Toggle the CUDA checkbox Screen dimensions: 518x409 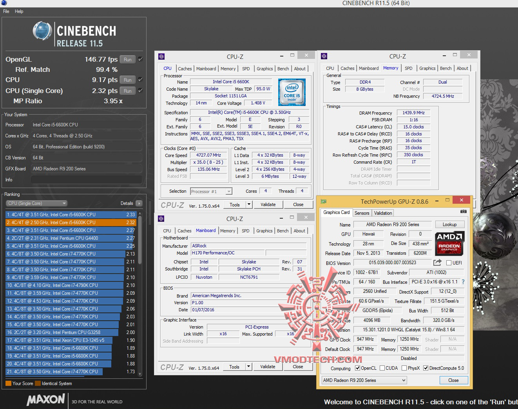pyautogui.click(x=382, y=368)
